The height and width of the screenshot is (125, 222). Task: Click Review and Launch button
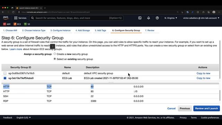click(x=206, y=108)
